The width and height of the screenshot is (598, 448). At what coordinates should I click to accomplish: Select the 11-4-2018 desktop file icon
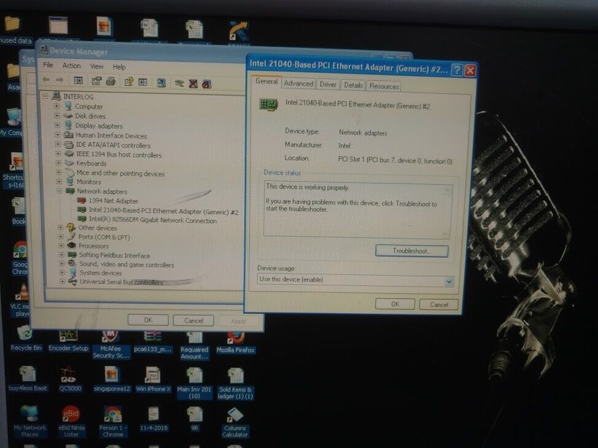[153, 419]
